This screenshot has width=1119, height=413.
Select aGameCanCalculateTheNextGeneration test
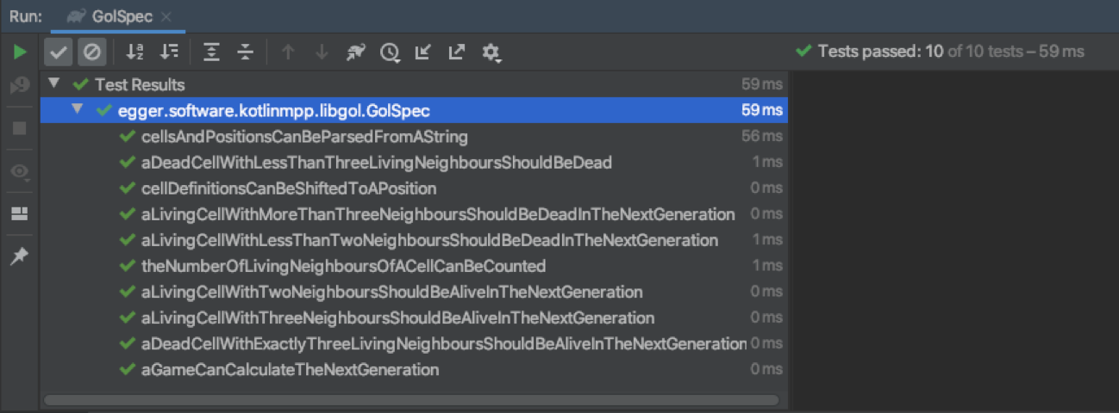(x=290, y=370)
